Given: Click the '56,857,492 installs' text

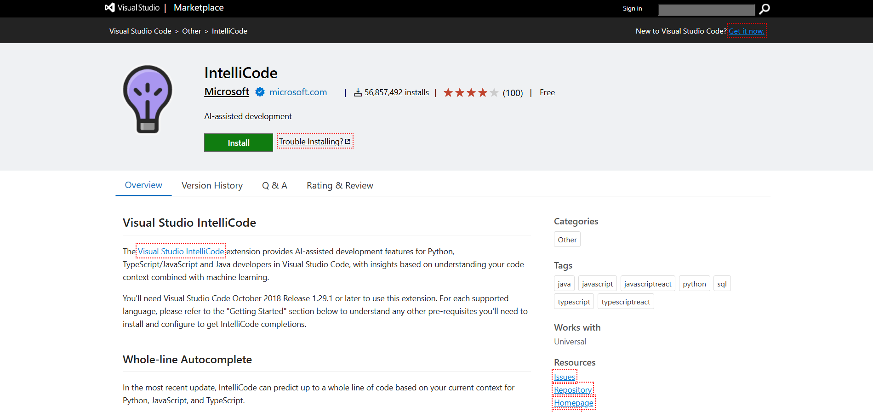Looking at the screenshot, I should pos(397,92).
